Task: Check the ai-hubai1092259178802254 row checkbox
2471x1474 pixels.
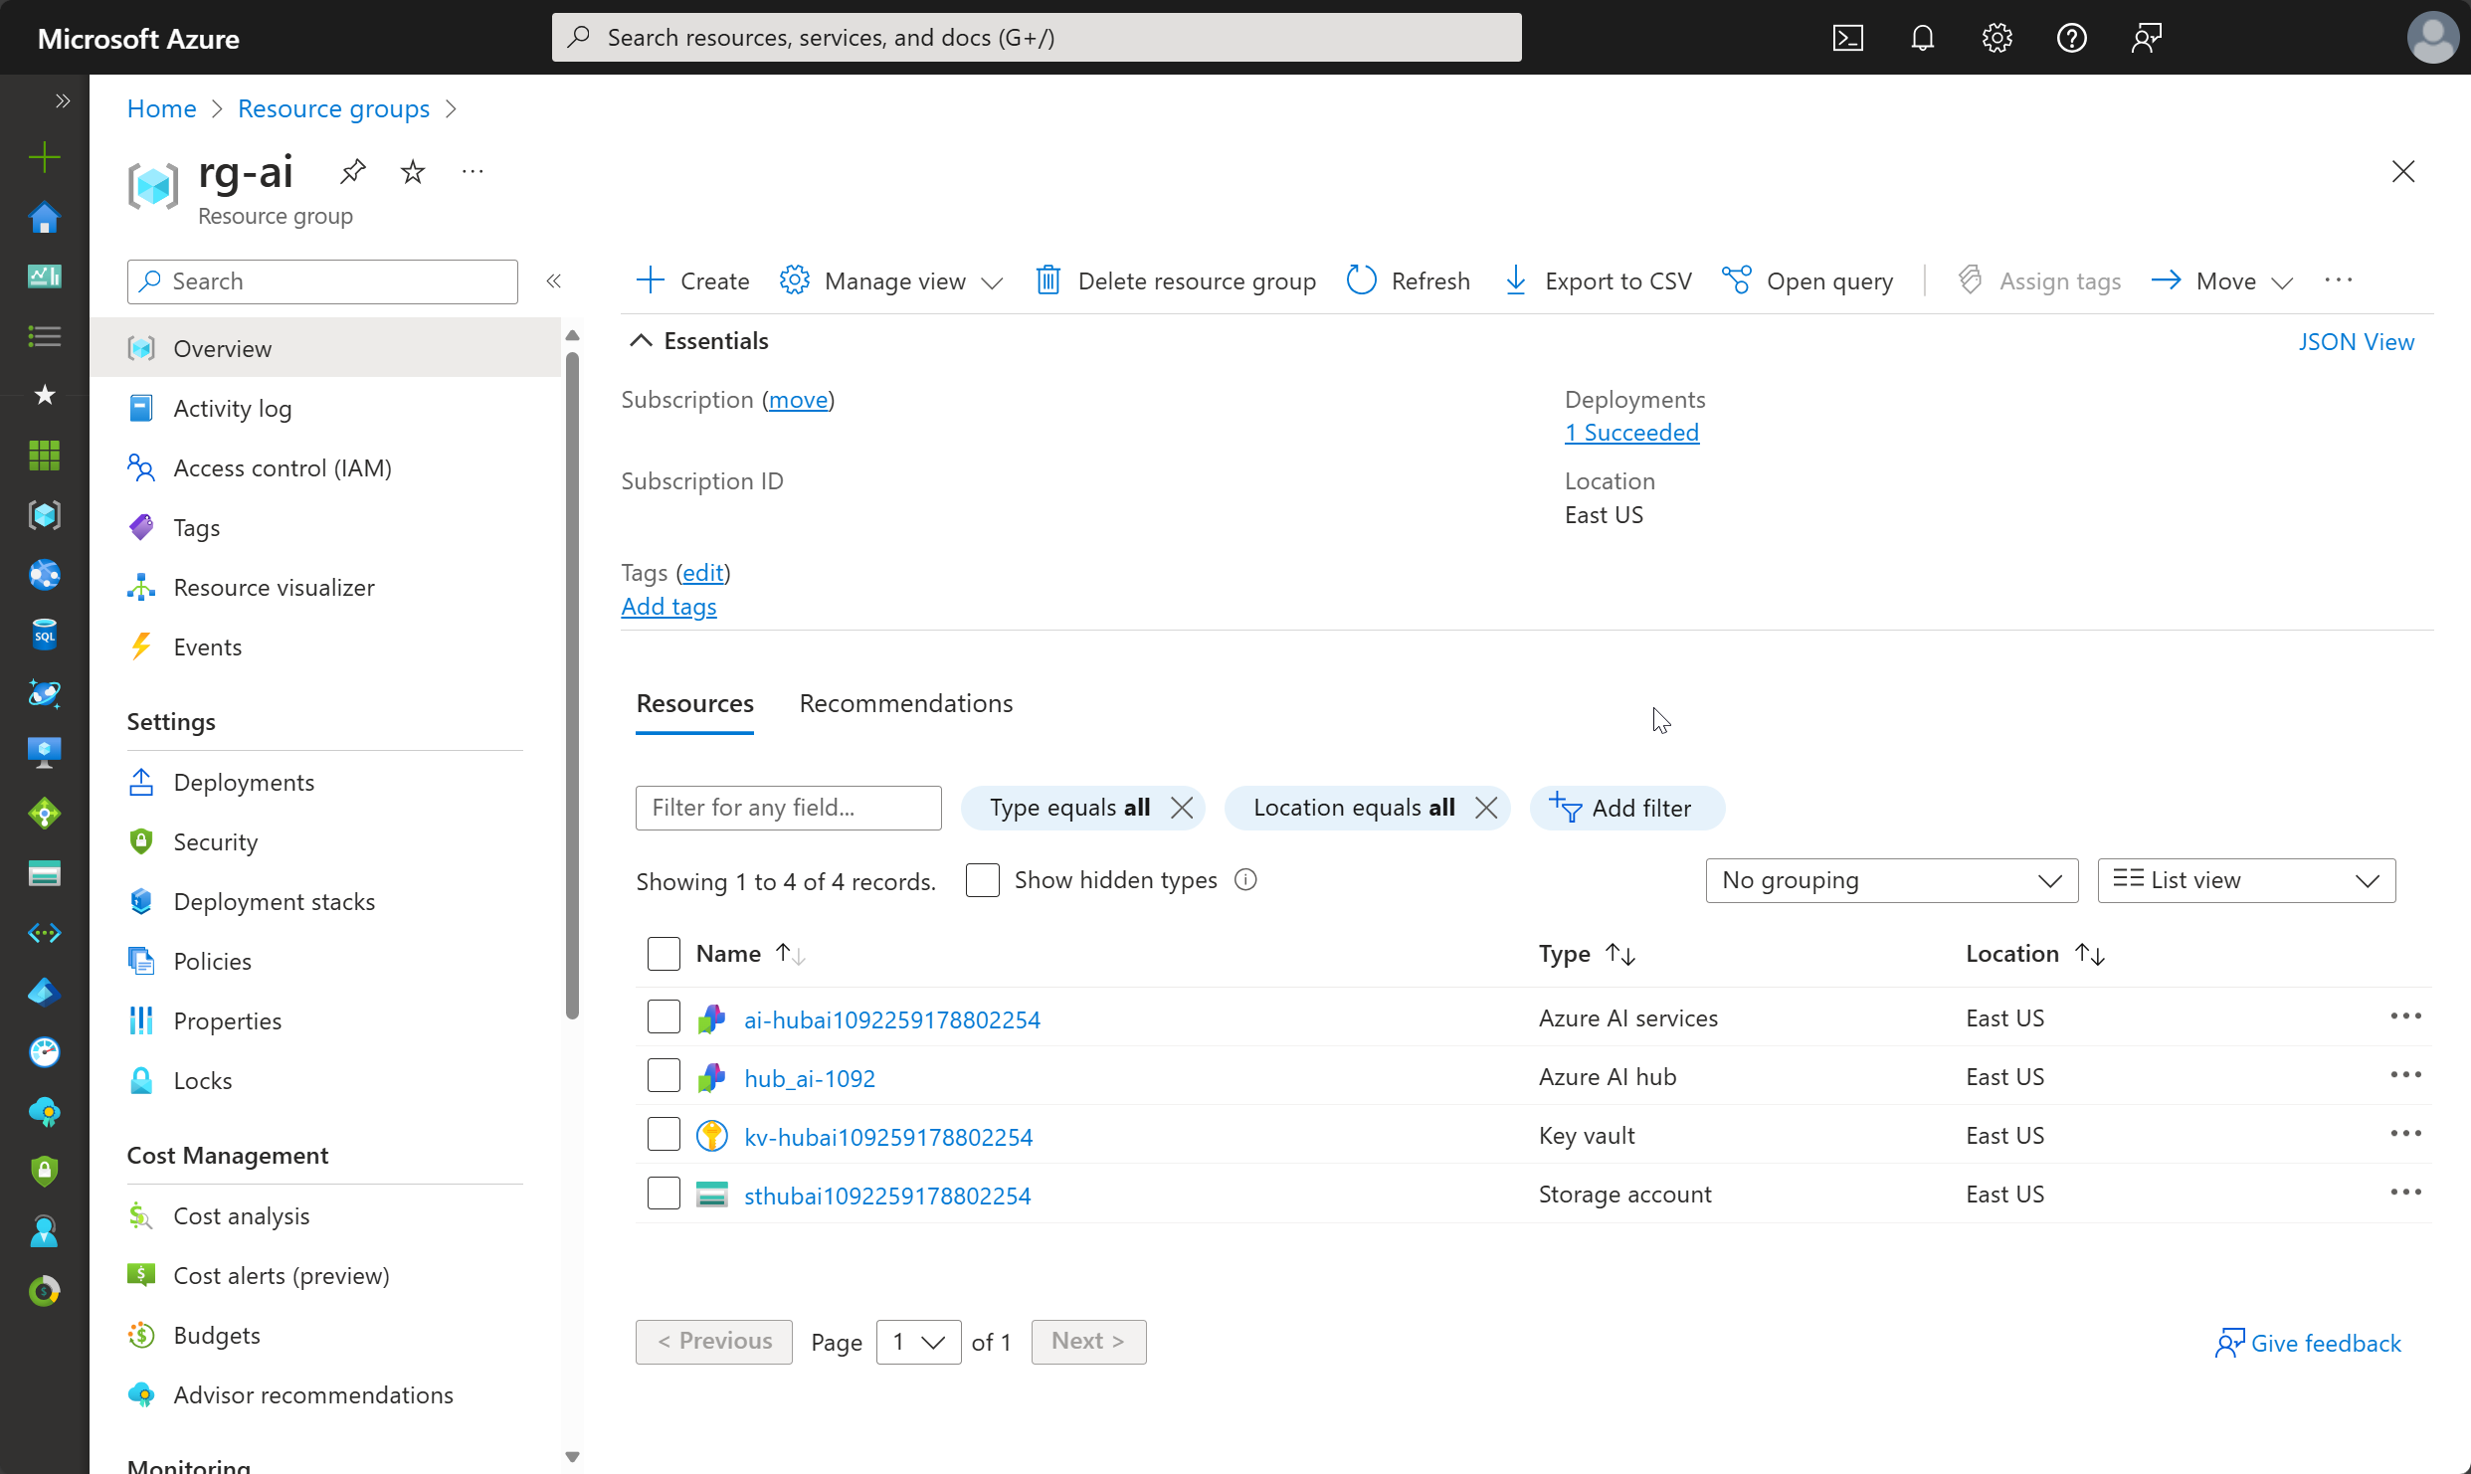Action: [x=664, y=1017]
